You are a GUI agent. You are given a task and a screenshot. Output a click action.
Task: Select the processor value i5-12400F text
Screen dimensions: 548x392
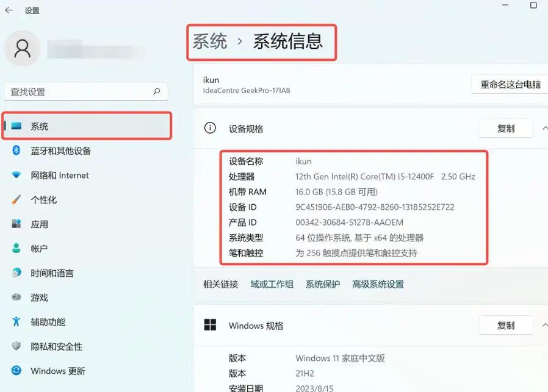click(x=385, y=177)
